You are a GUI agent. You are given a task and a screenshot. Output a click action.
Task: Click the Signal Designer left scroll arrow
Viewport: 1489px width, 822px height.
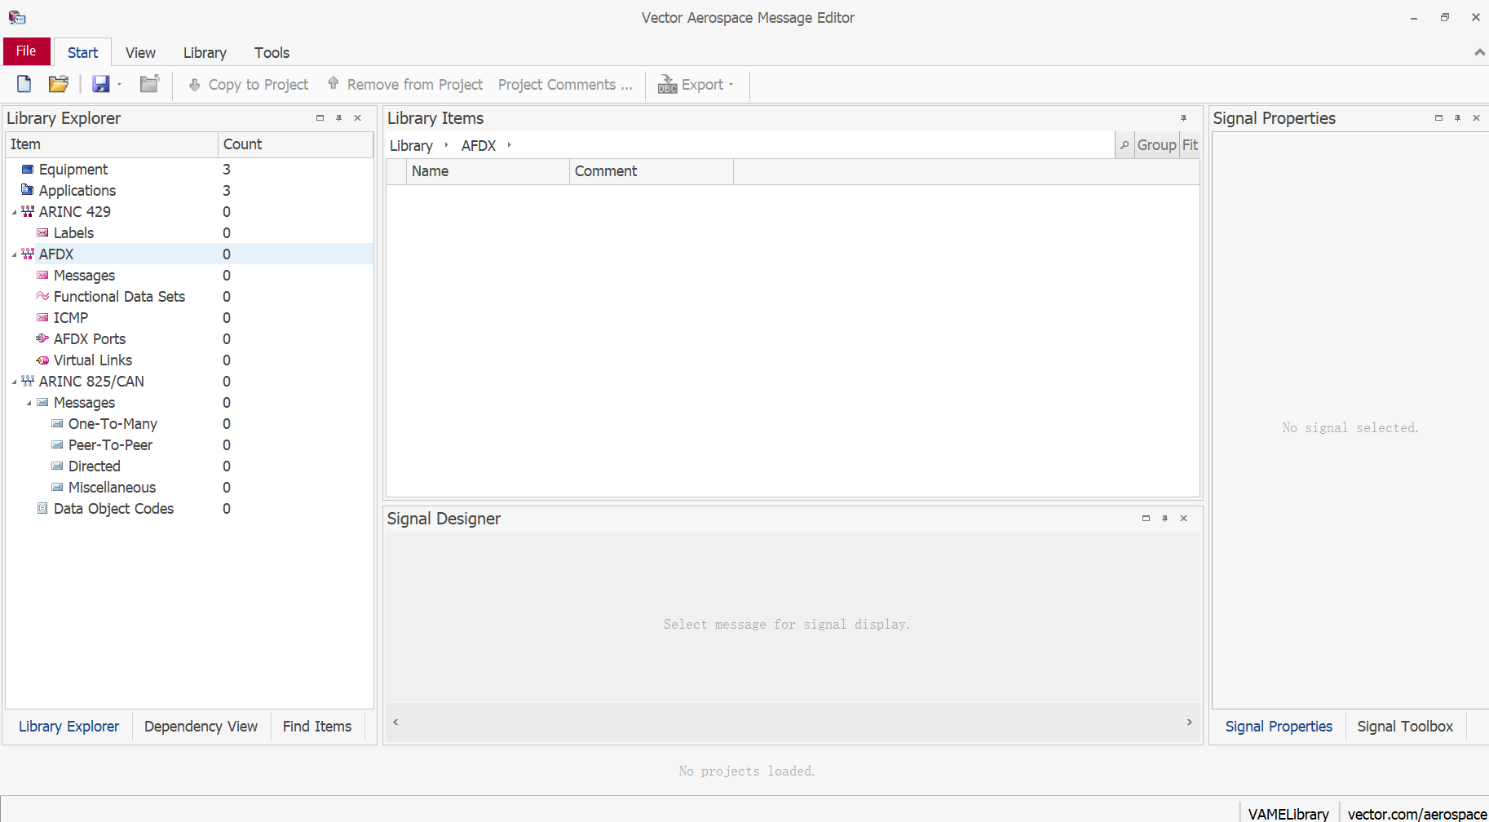pos(395,722)
